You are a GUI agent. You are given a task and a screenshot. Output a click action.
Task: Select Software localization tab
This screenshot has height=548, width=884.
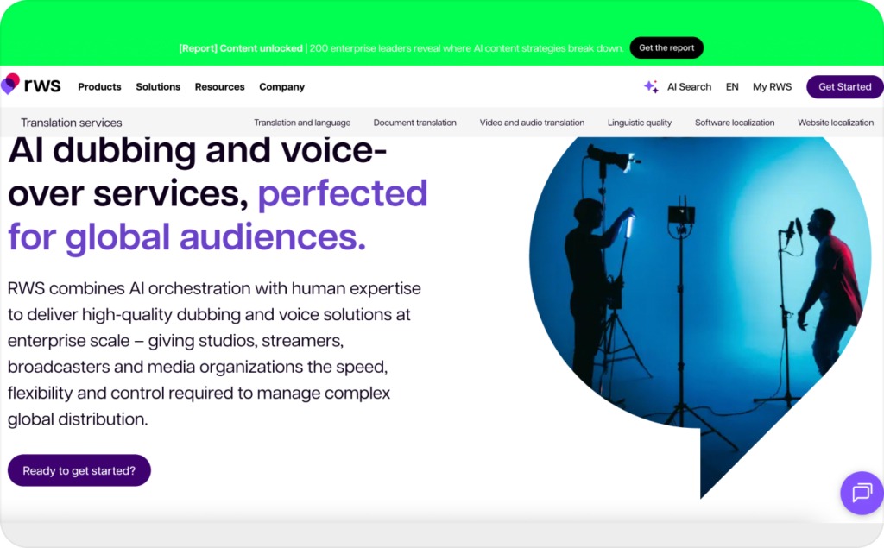click(x=735, y=123)
